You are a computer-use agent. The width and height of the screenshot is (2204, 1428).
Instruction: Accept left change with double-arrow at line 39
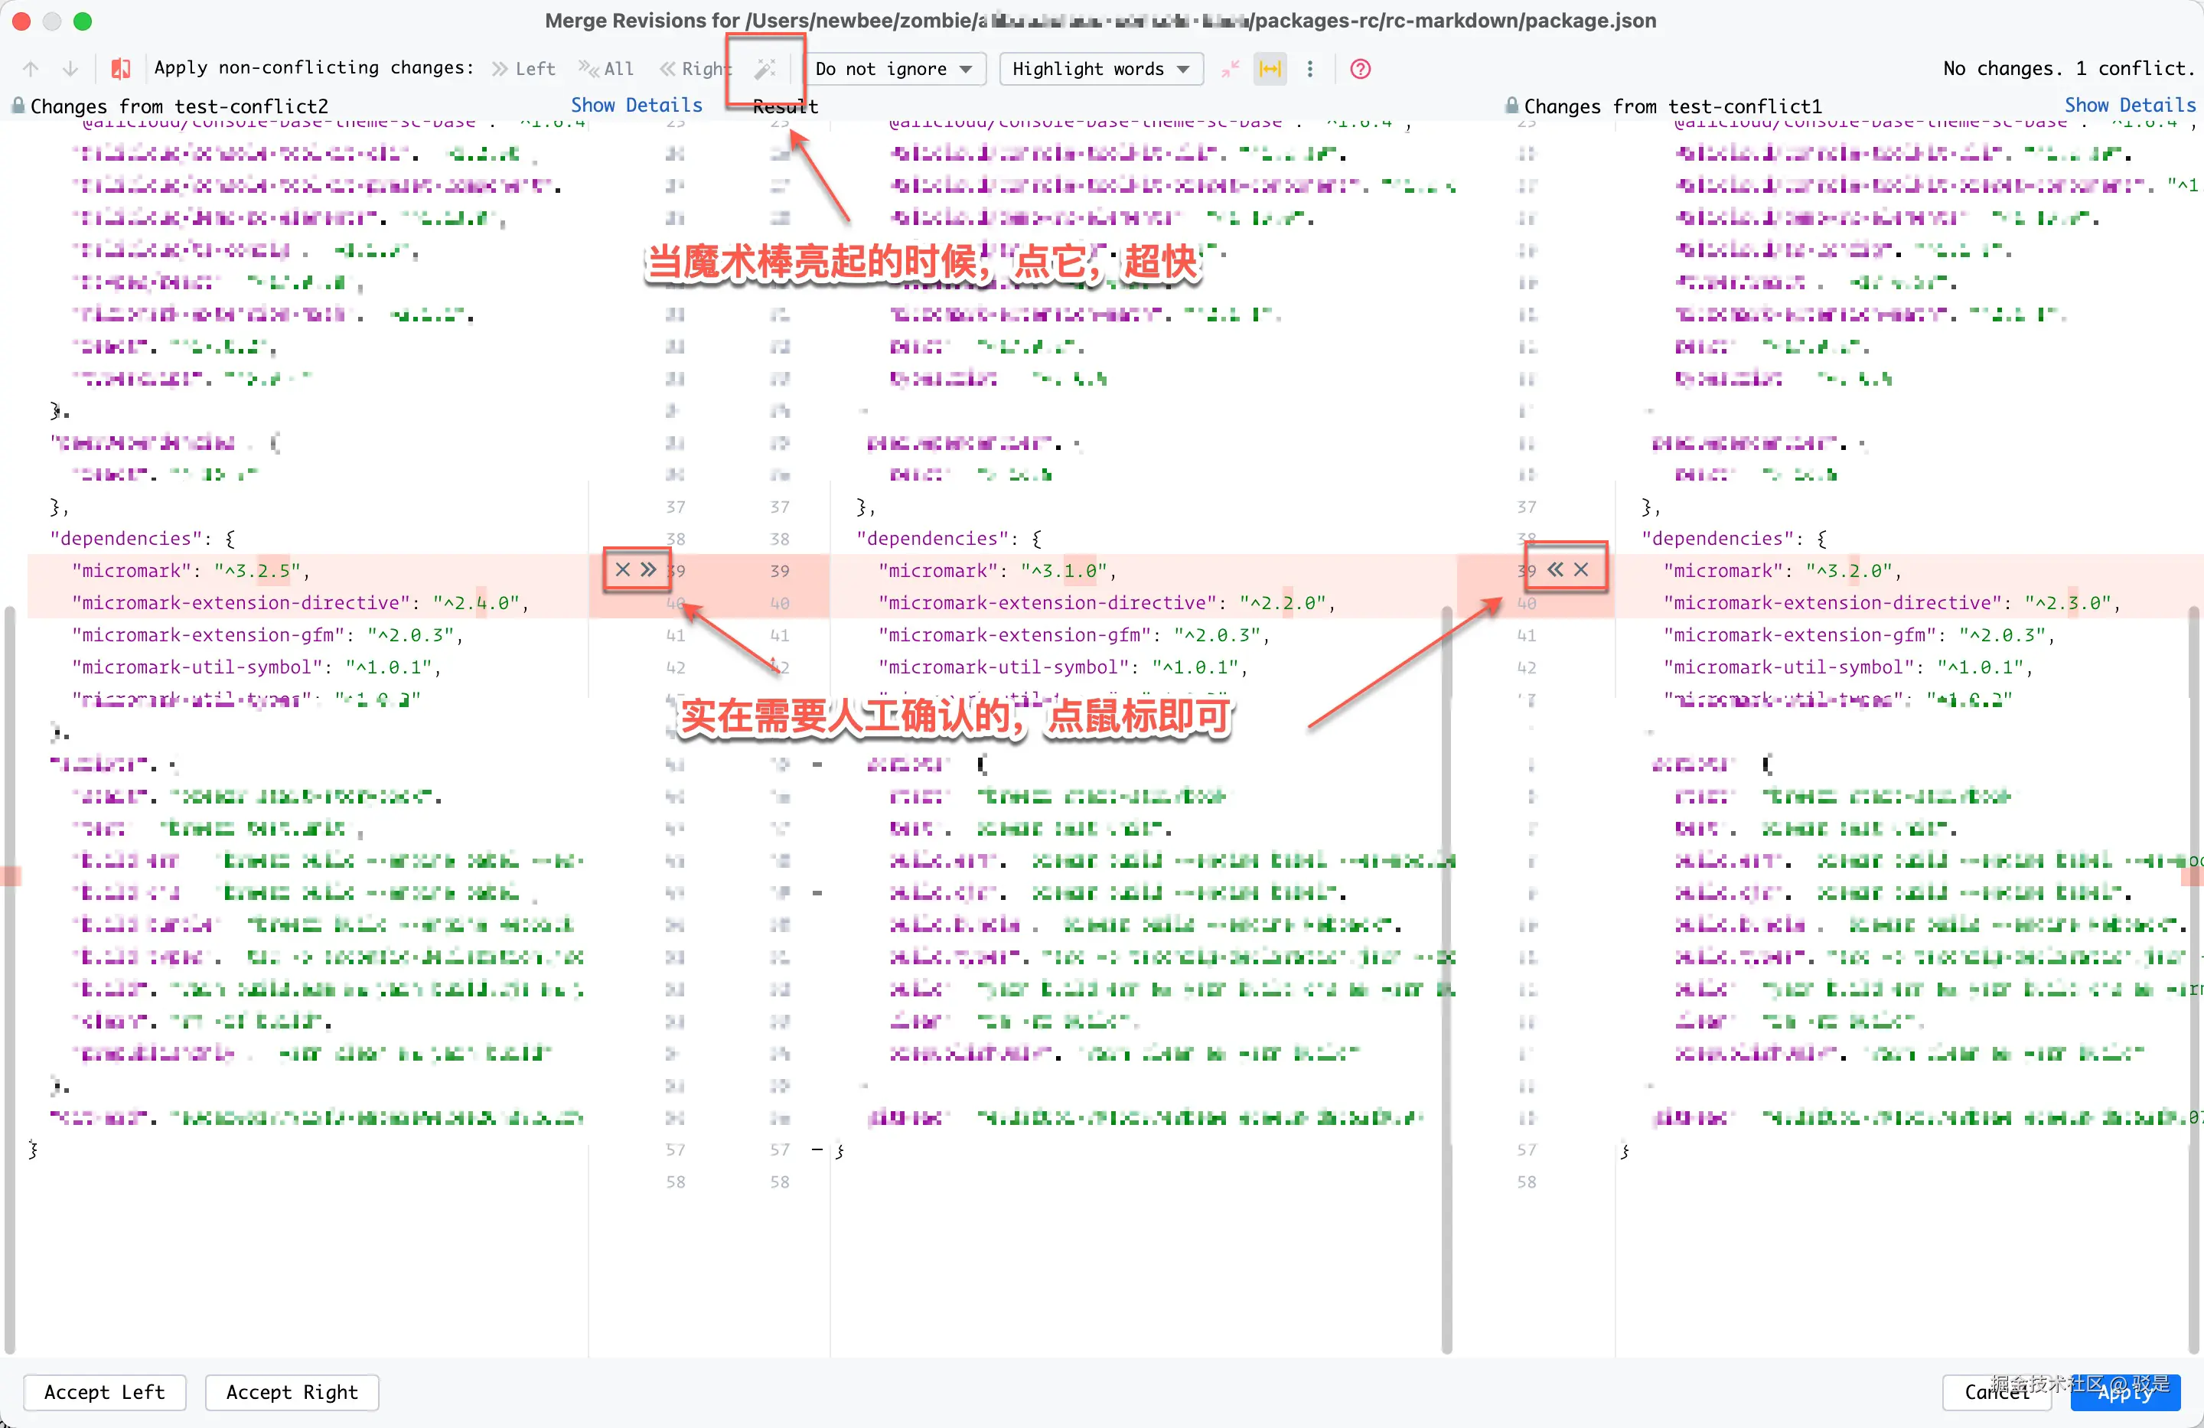point(648,569)
